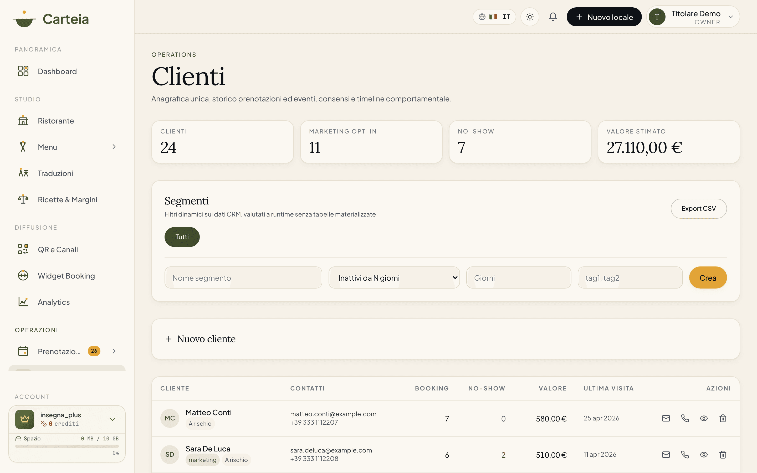
Task: Expand the Prenotazioni chevron
Action: click(x=114, y=351)
